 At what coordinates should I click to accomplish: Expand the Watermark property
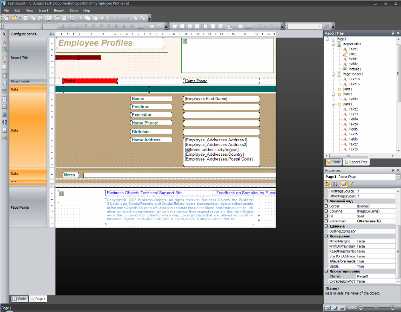326,221
